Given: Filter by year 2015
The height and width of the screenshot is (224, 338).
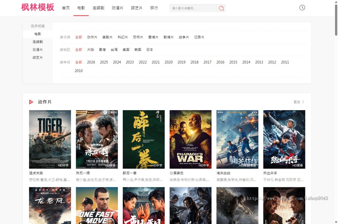Looking at the screenshot, I should (233, 62).
